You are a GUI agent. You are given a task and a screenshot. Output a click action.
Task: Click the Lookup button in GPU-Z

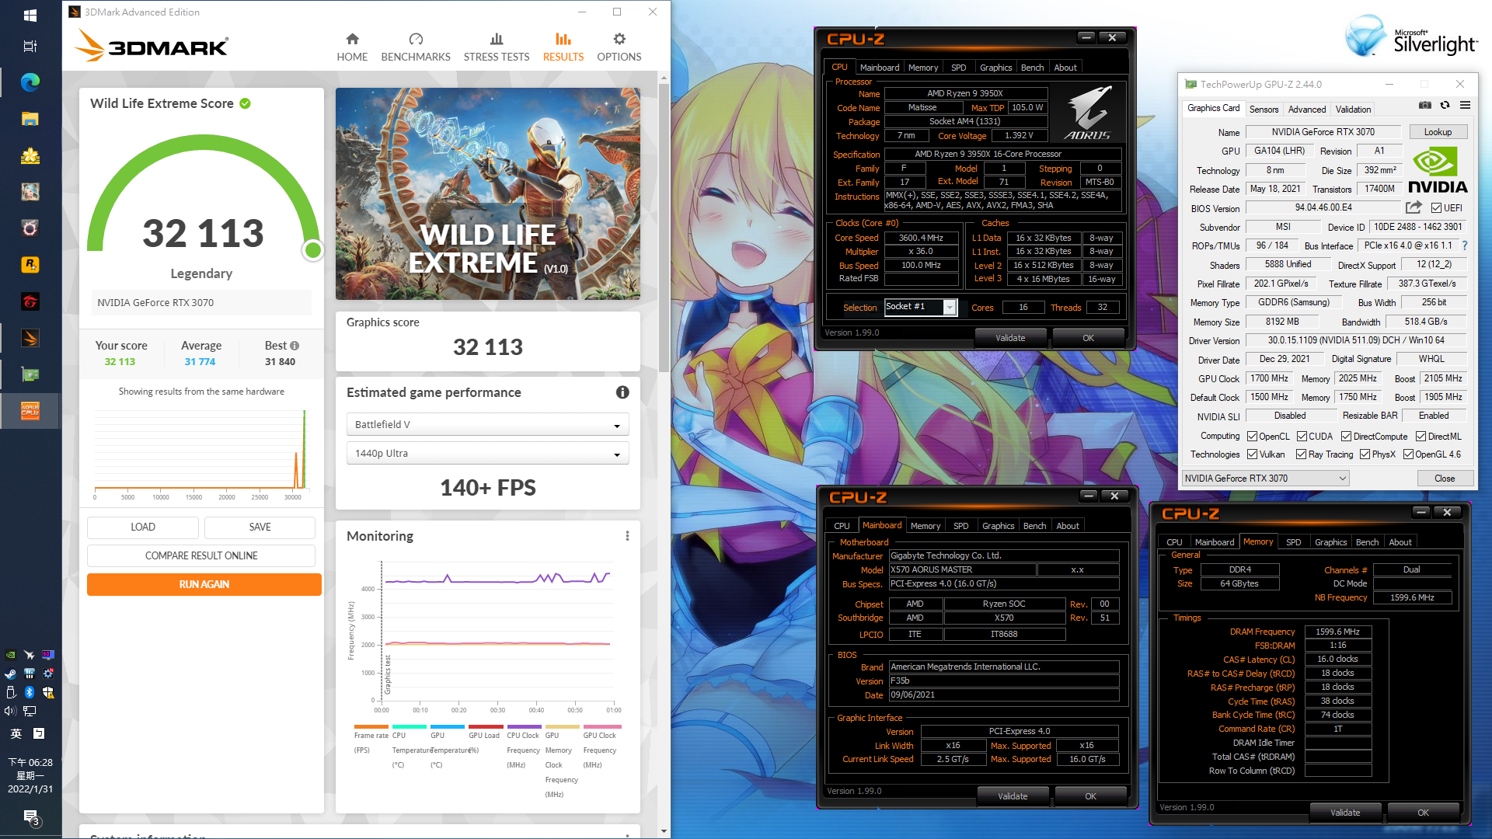(x=1438, y=132)
